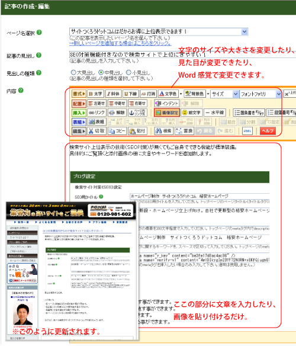
Task: Click the 編集 toolbar row label
Action: pos(79,131)
